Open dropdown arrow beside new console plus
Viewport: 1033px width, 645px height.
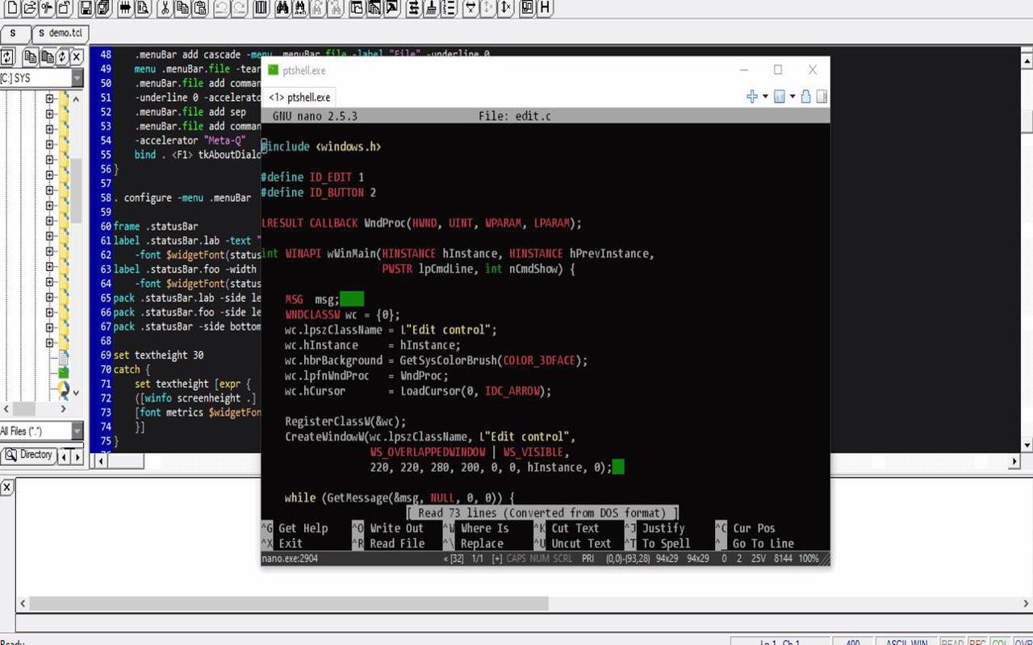pos(764,97)
